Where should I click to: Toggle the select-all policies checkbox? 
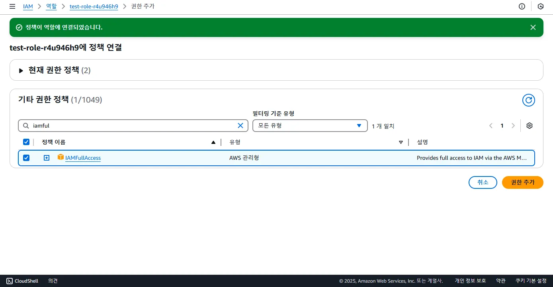[x=26, y=142]
